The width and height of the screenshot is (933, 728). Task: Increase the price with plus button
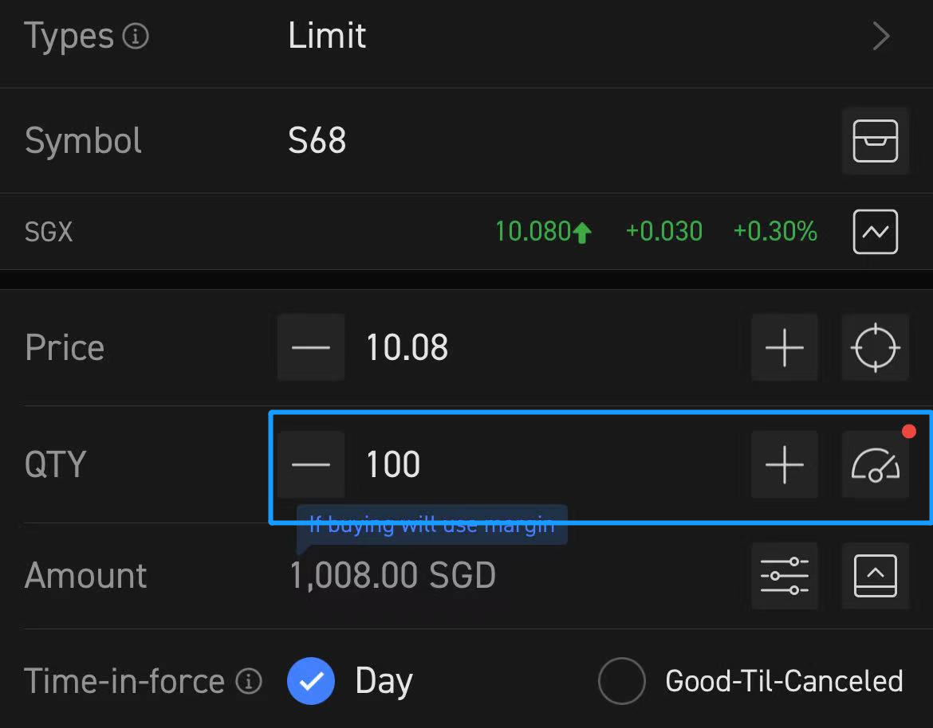[784, 348]
